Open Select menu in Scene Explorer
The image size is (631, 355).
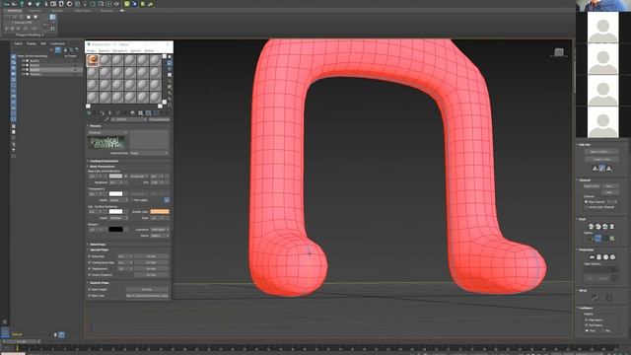click(19, 43)
